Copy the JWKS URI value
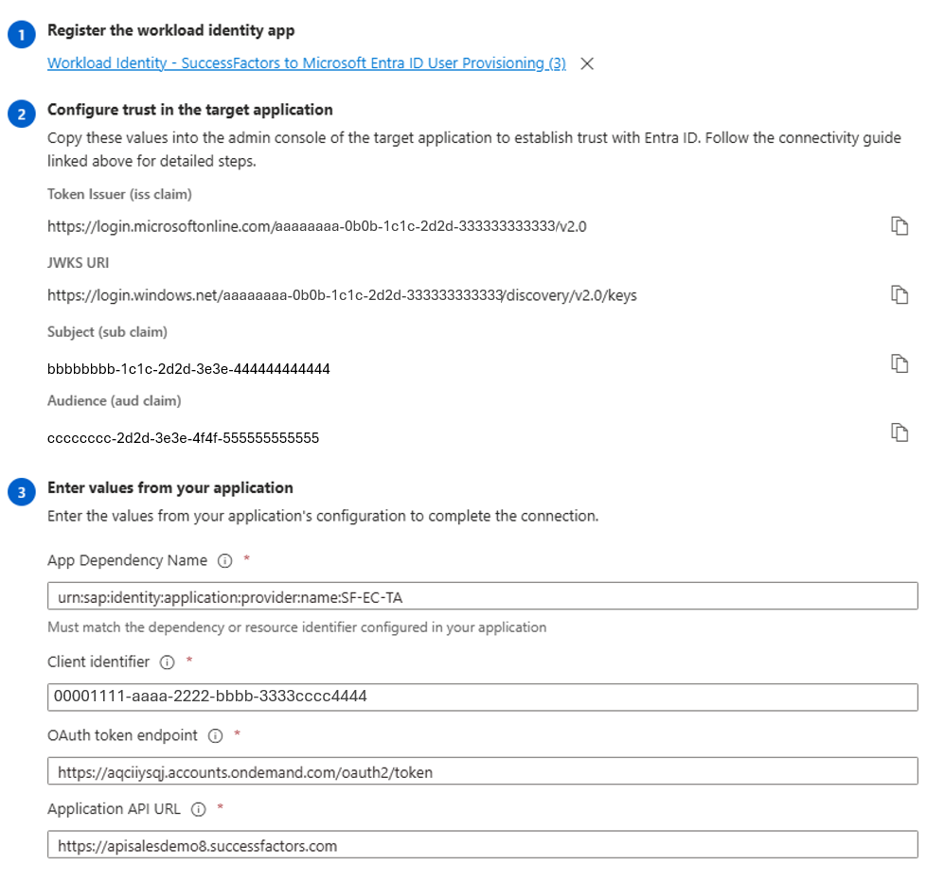This screenshot has width=944, height=883. (899, 294)
